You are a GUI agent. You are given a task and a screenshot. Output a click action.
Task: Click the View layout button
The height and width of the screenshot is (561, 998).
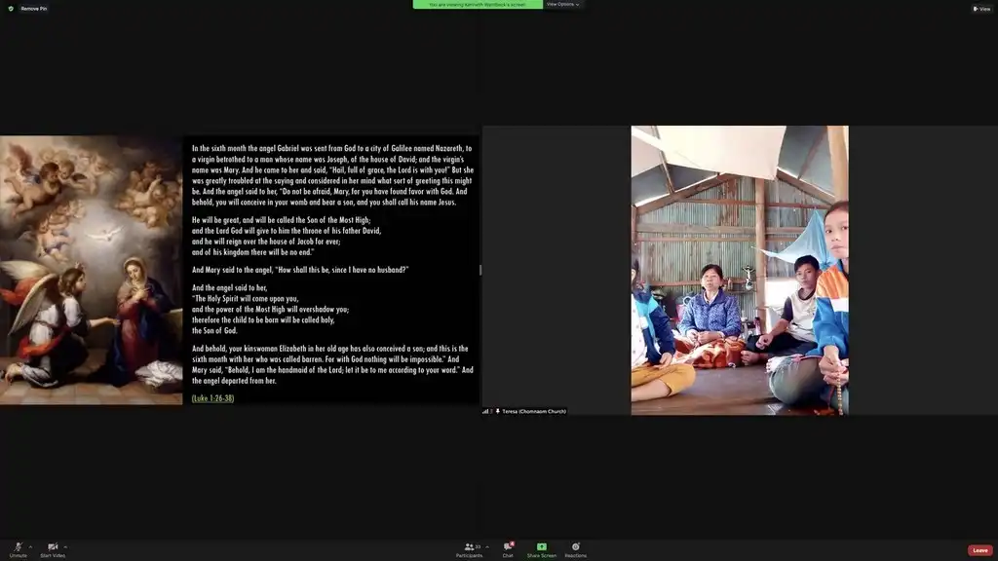pos(981,9)
